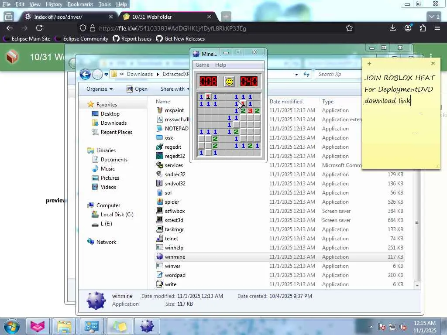Click the padlock site info icon
The width and height of the screenshot is (447, 335).
pyautogui.click(x=93, y=28)
